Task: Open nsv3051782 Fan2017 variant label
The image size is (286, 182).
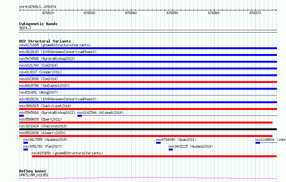Action: [x=42, y=146]
